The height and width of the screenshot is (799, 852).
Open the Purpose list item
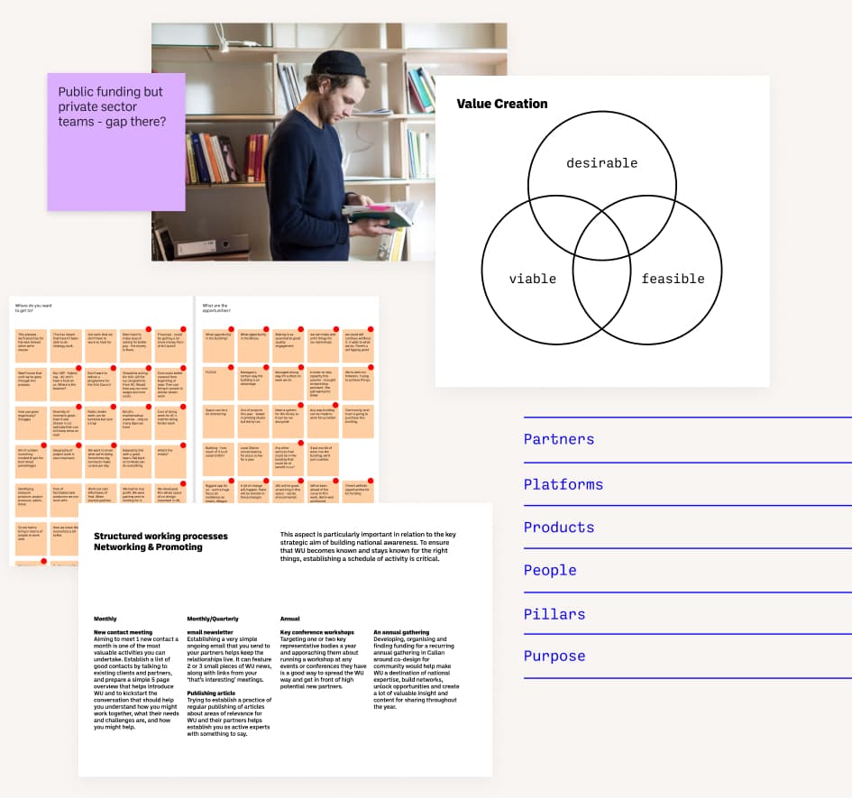(x=687, y=656)
